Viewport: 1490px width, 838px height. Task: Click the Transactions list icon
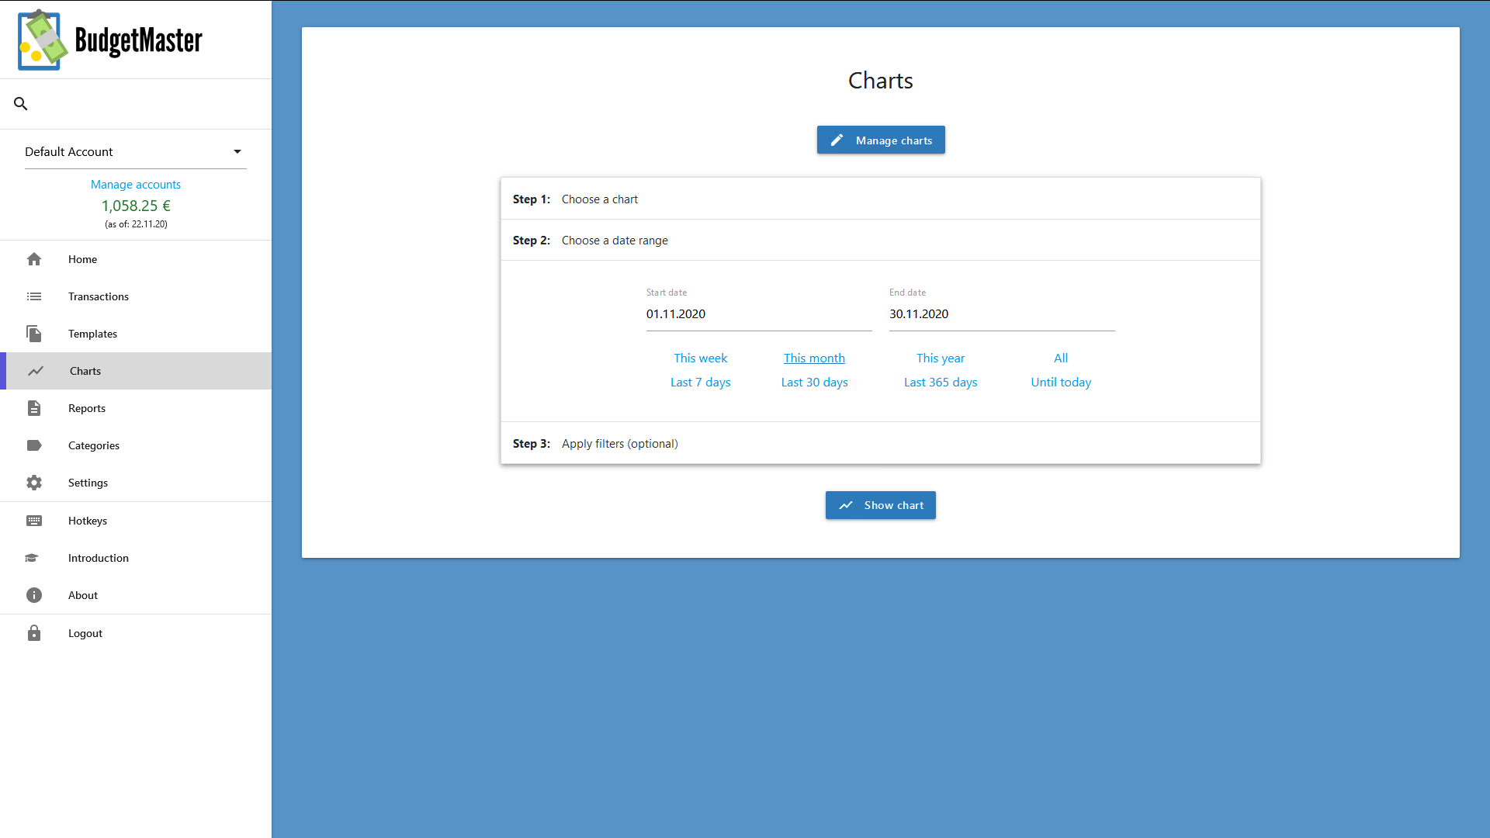(34, 296)
